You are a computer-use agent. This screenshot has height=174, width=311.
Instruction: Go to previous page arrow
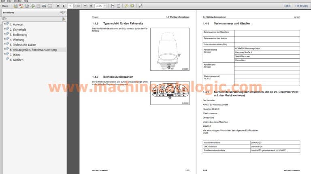[x=58, y=6]
